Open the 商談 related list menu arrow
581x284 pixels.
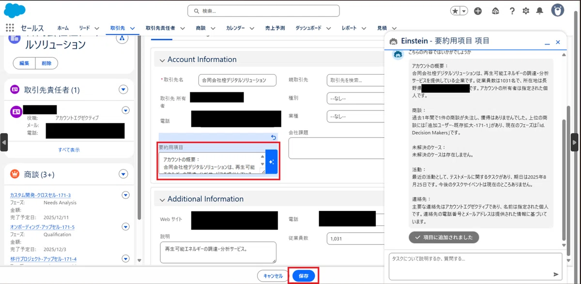point(123,174)
